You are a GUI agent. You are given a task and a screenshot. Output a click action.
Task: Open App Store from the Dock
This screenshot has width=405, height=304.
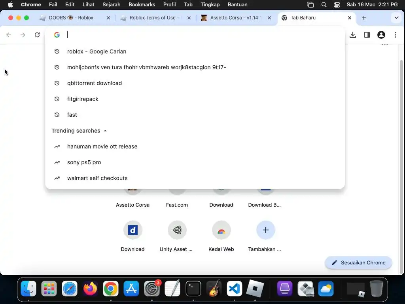[131, 289]
